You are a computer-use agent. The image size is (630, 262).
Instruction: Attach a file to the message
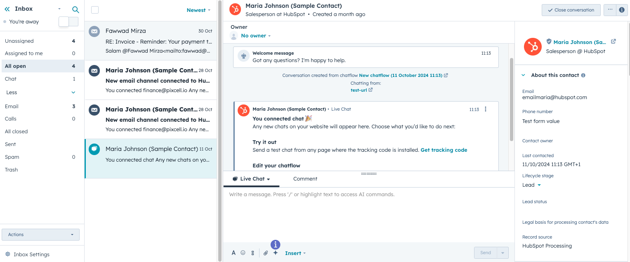click(265, 253)
